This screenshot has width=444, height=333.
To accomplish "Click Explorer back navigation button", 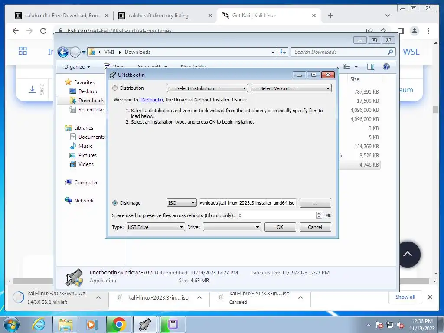I will [x=63, y=52].
